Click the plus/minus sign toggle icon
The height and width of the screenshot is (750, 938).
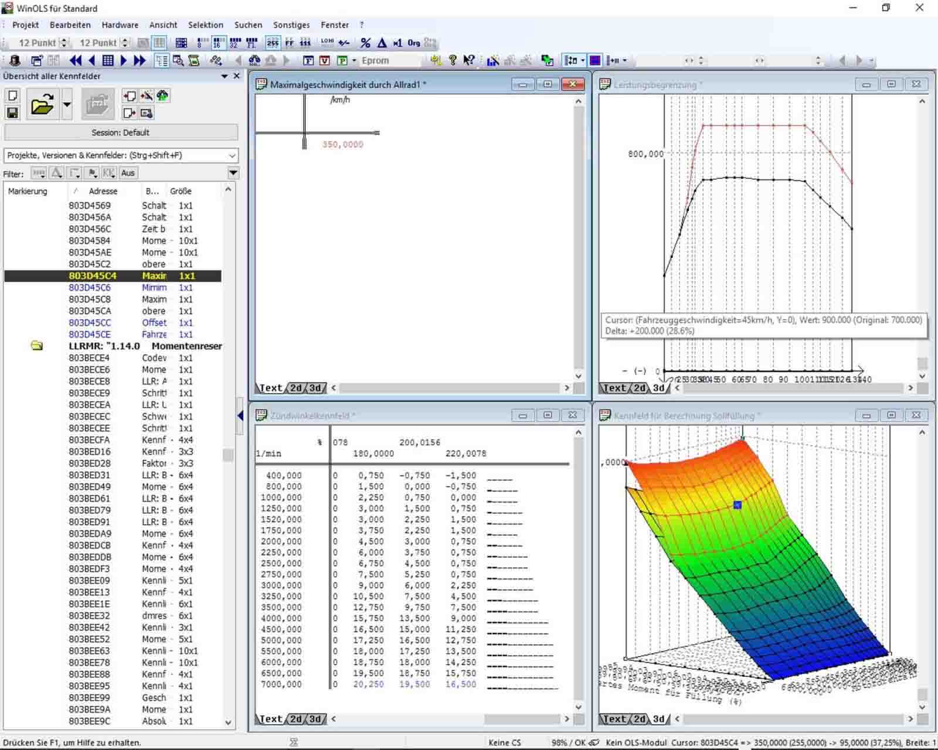[x=344, y=43]
